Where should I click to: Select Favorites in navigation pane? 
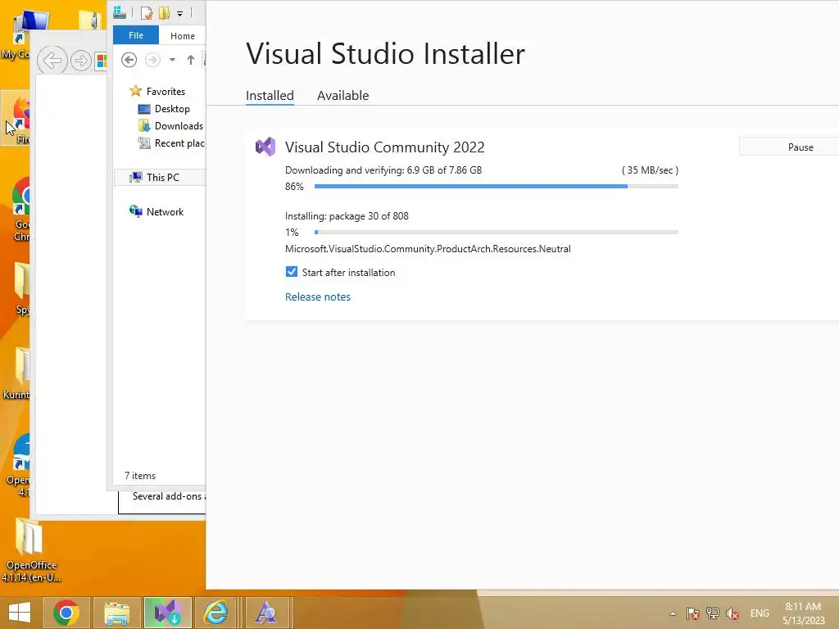166,92
